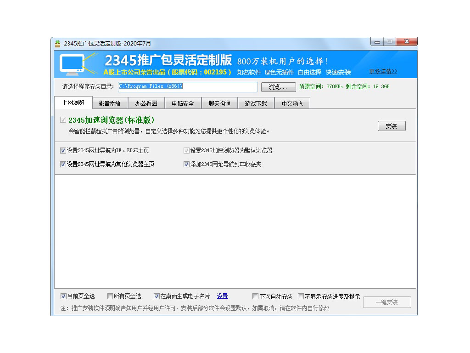
Task: Enable 下次自动安装 checkbox
Action: pos(255,296)
